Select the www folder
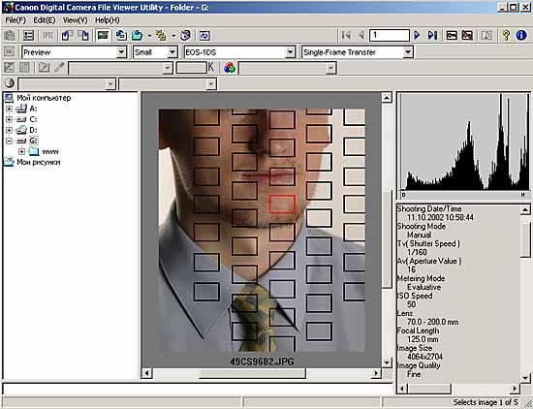 click(50, 151)
